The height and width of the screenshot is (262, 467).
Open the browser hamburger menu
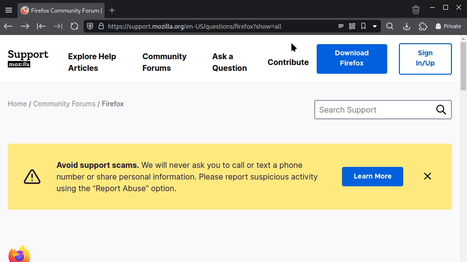point(8,10)
